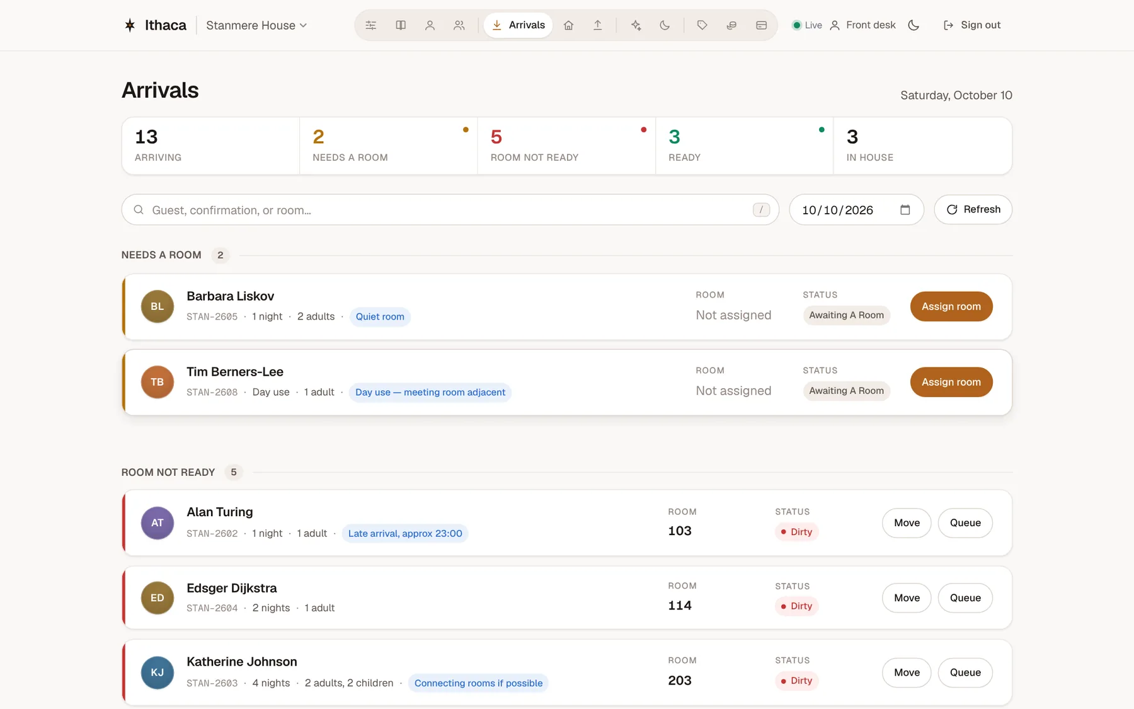Image resolution: width=1134 pixels, height=709 pixels.
Task: Move Katherine Johnson from room 203
Action: point(907,672)
